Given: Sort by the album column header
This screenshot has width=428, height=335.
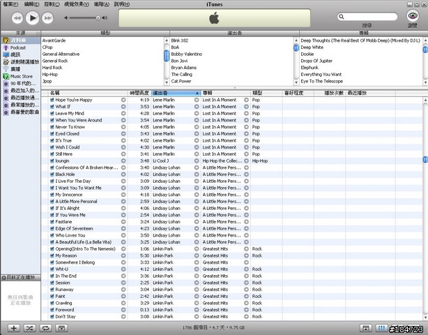Looking at the screenshot, I should (x=226, y=94).
